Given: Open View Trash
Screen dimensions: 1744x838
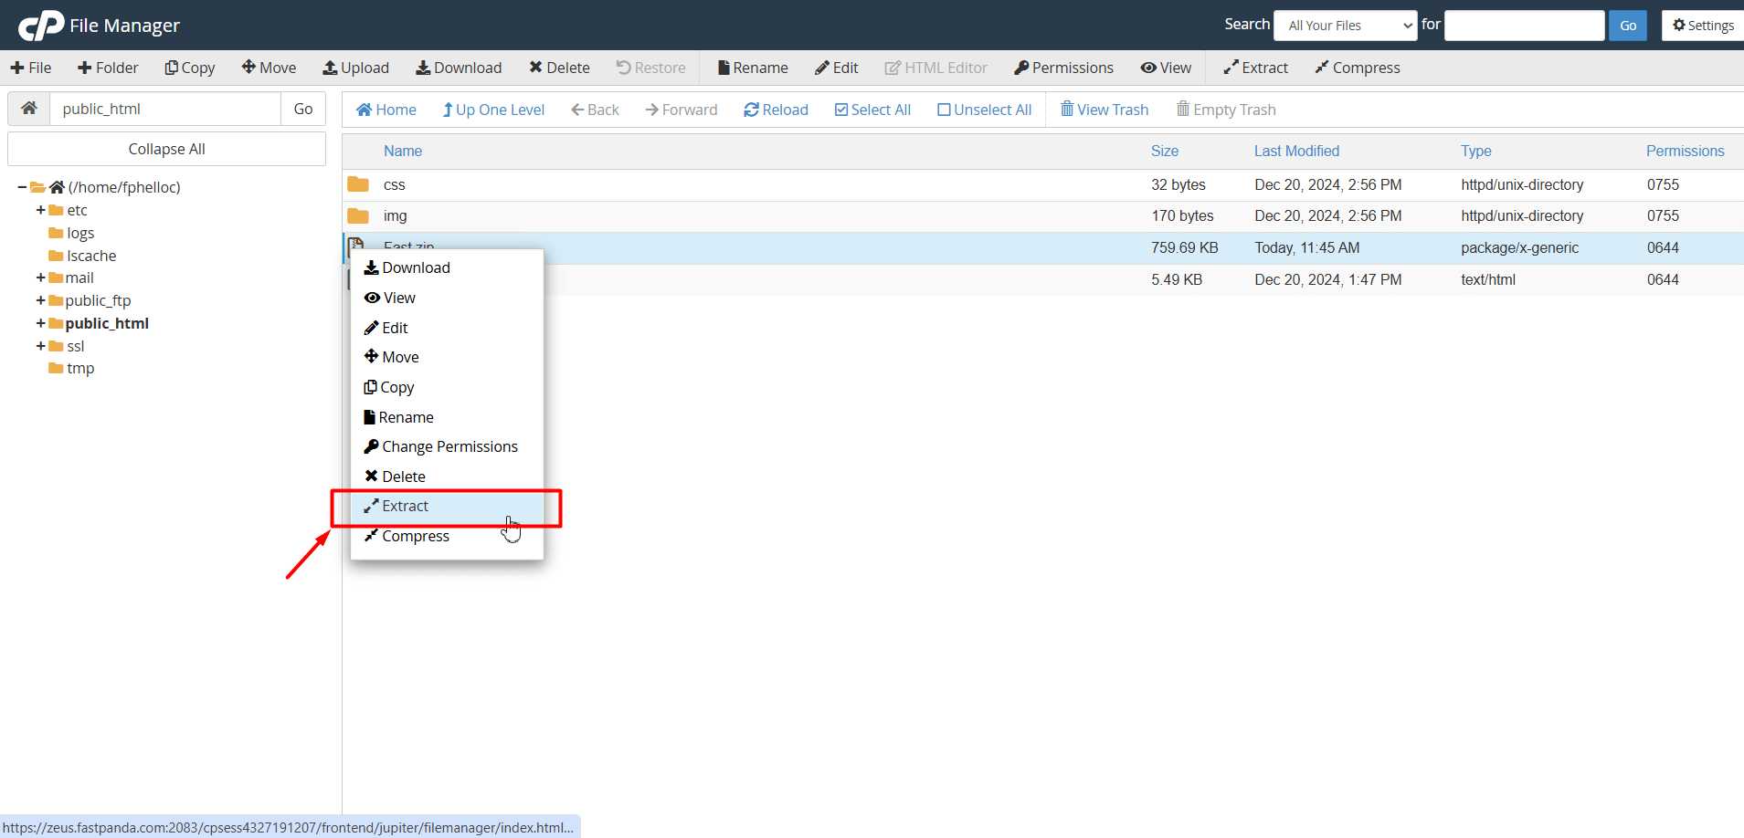Looking at the screenshot, I should pyautogui.click(x=1104, y=109).
